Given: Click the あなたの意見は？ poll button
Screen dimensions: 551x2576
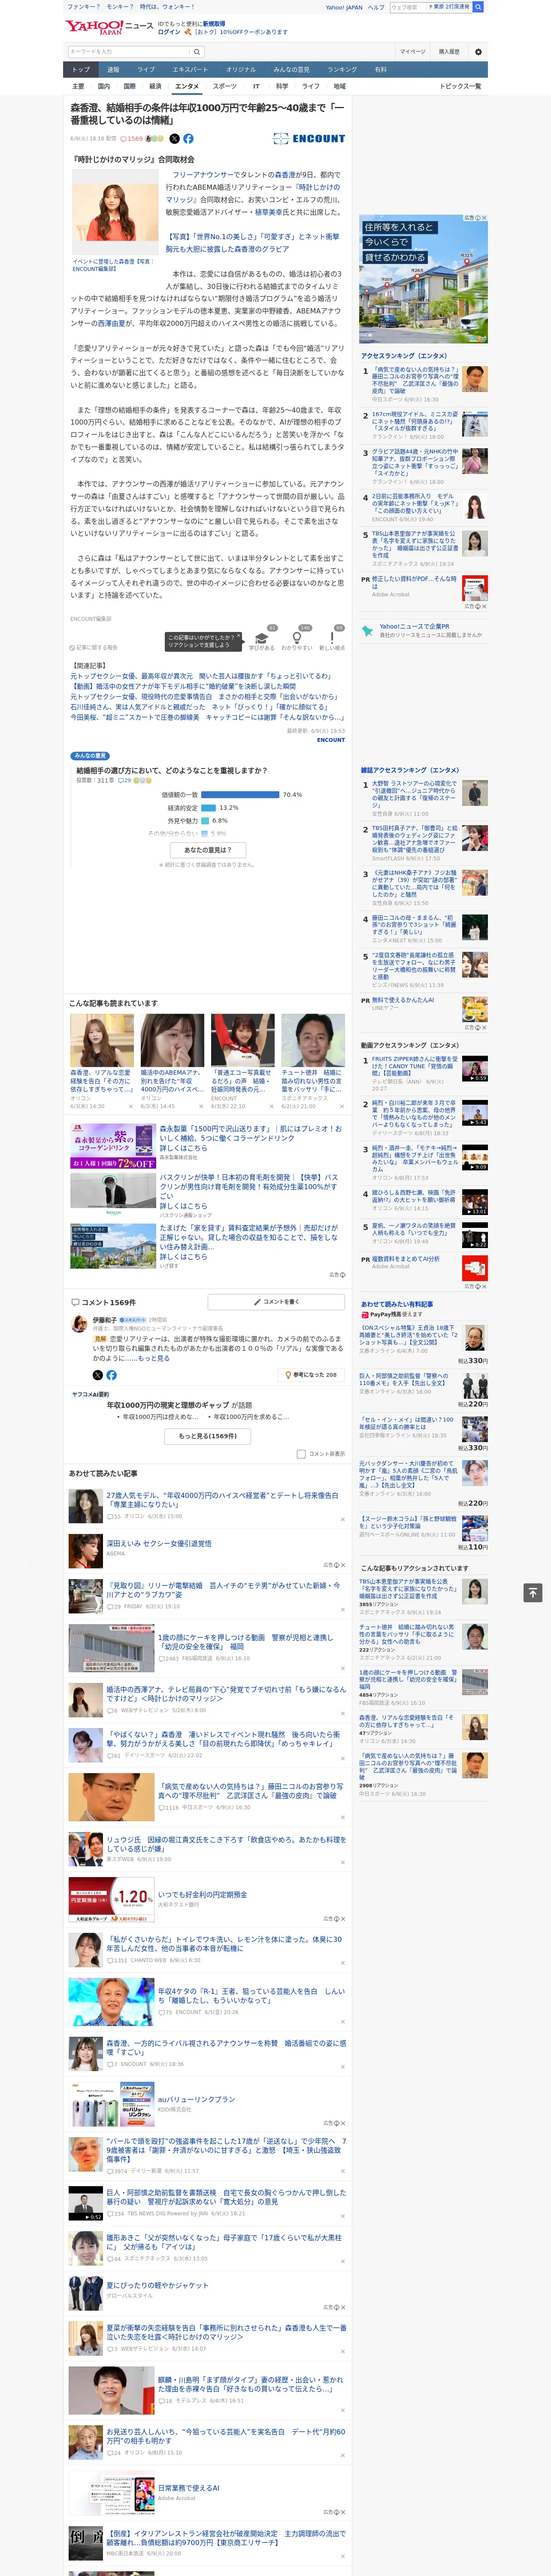Looking at the screenshot, I should (x=208, y=850).
